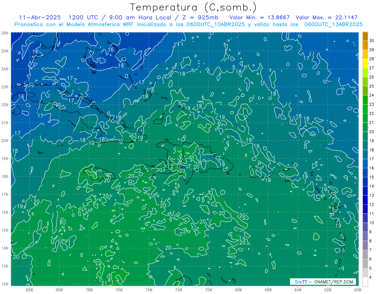The height and width of the screenshot is (294, 380).
Task: Click the 0600UTC_10ABR2025 initialization time
Action: 215,24
